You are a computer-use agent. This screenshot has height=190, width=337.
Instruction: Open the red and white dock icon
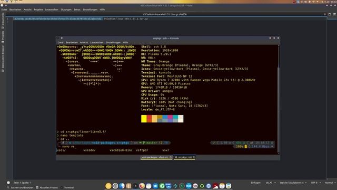point(215,186)
